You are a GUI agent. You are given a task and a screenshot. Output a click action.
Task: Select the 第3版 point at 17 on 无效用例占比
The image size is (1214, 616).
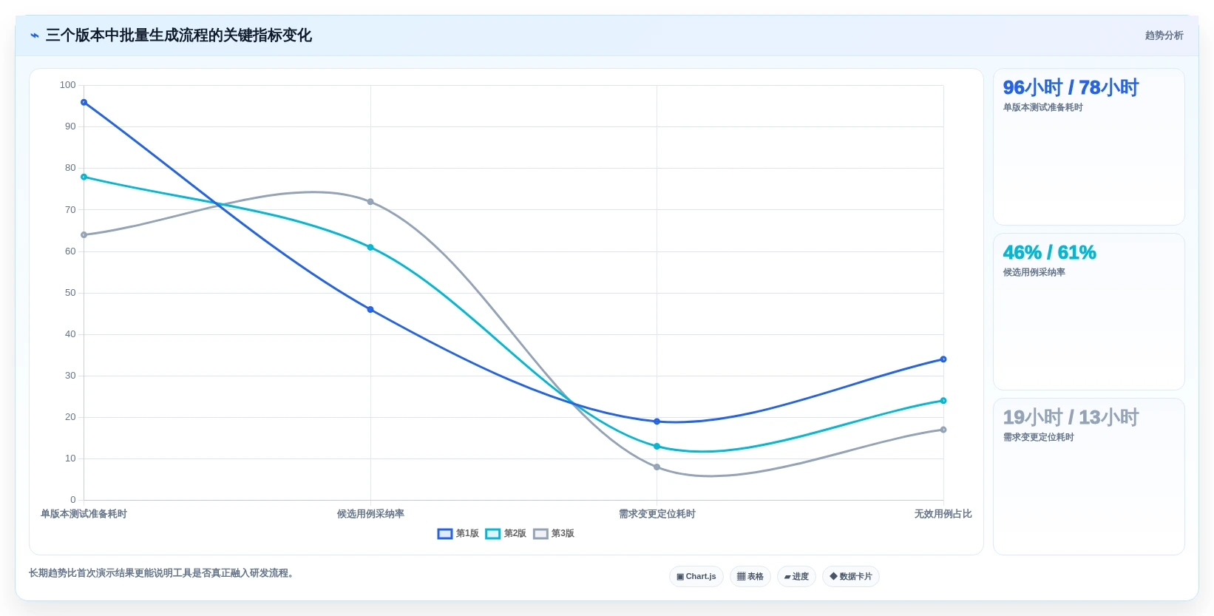coord(943,430)
